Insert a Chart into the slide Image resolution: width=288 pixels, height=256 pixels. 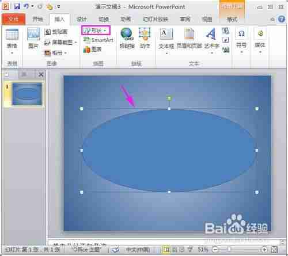click(92, 49)
